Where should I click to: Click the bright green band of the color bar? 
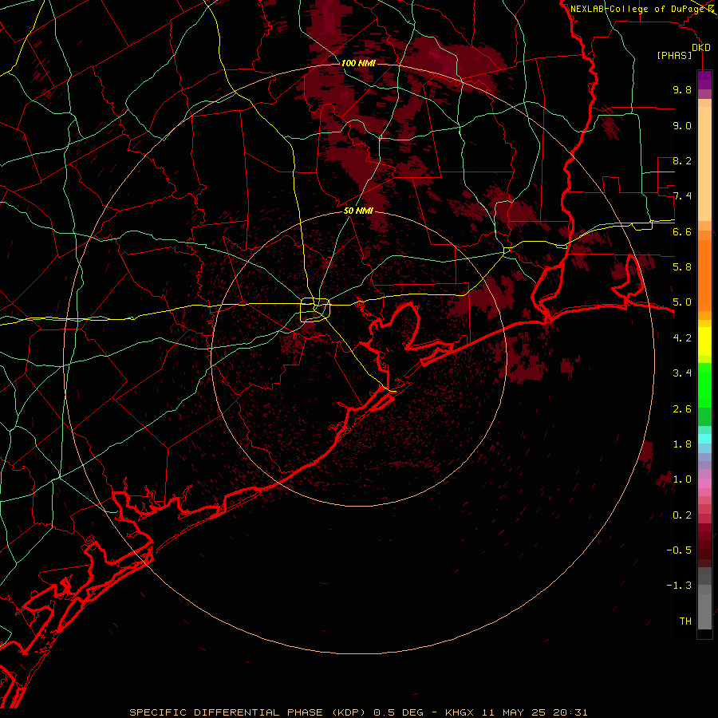[x=704, y=384]
